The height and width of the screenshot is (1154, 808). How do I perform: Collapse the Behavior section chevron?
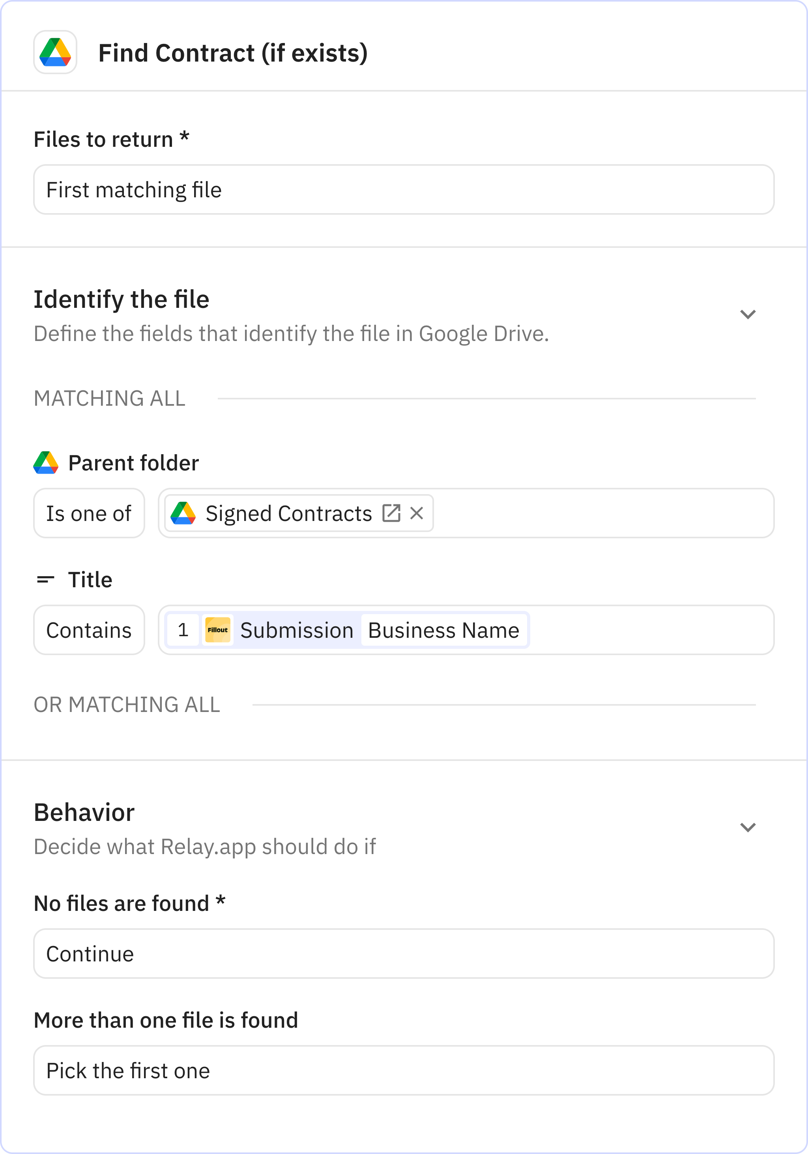pos(748,827)
